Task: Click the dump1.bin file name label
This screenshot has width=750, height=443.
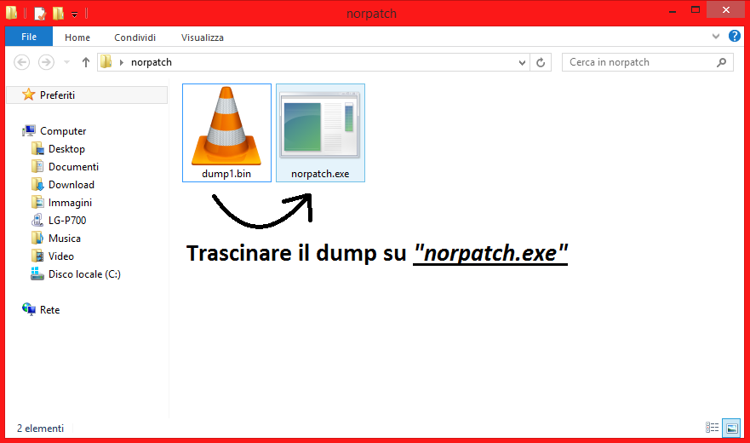Action: click(x=226, y=174)
